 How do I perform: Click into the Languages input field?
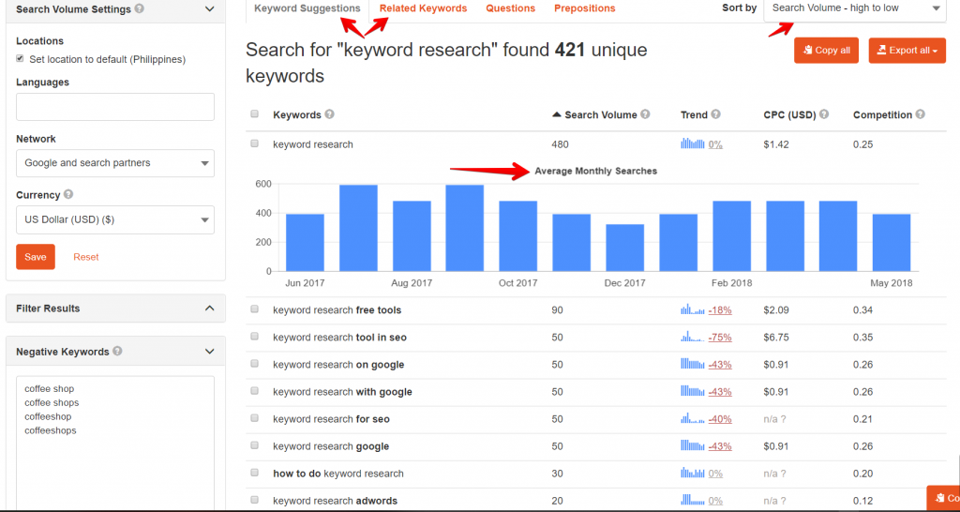115,107
